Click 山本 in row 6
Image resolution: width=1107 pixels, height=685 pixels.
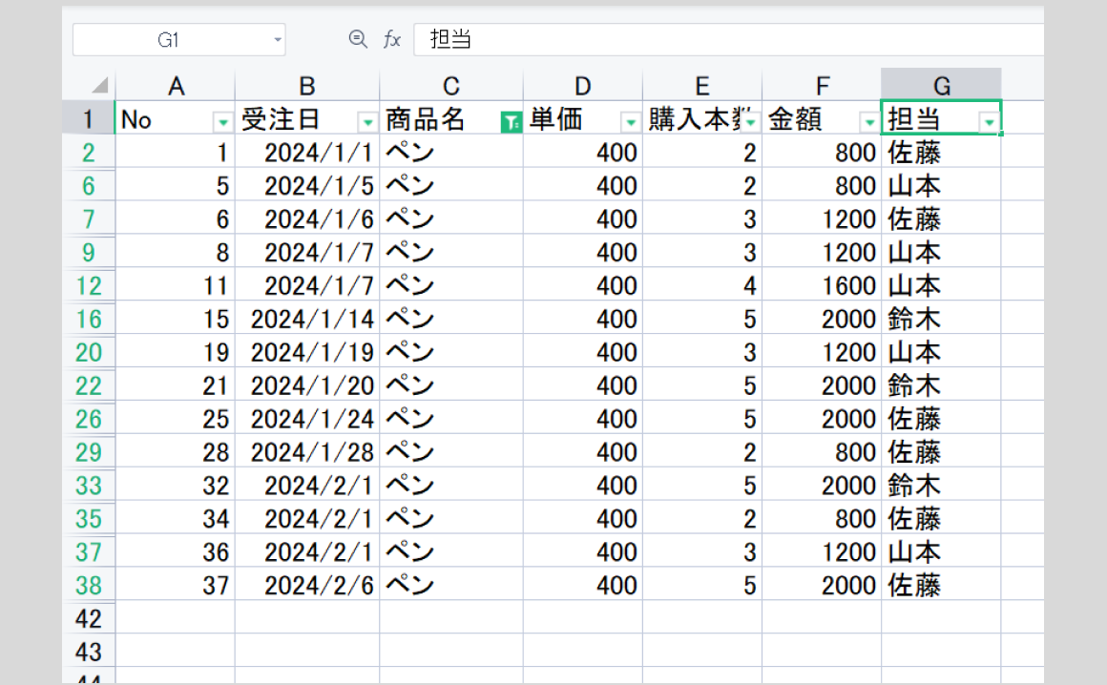[x=941, y=185]
